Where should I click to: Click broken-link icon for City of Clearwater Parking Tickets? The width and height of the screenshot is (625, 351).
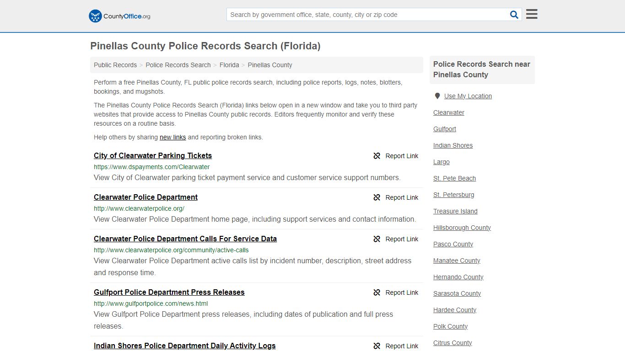377,156
